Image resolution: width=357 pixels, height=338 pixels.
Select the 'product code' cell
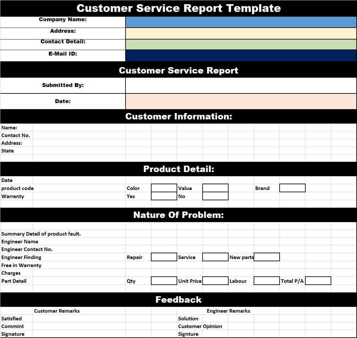pos(18,188)
